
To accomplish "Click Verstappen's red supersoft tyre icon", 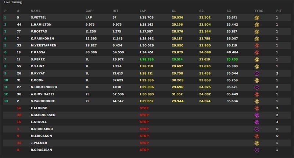I will pyautogui.click(x=257, y=46).
